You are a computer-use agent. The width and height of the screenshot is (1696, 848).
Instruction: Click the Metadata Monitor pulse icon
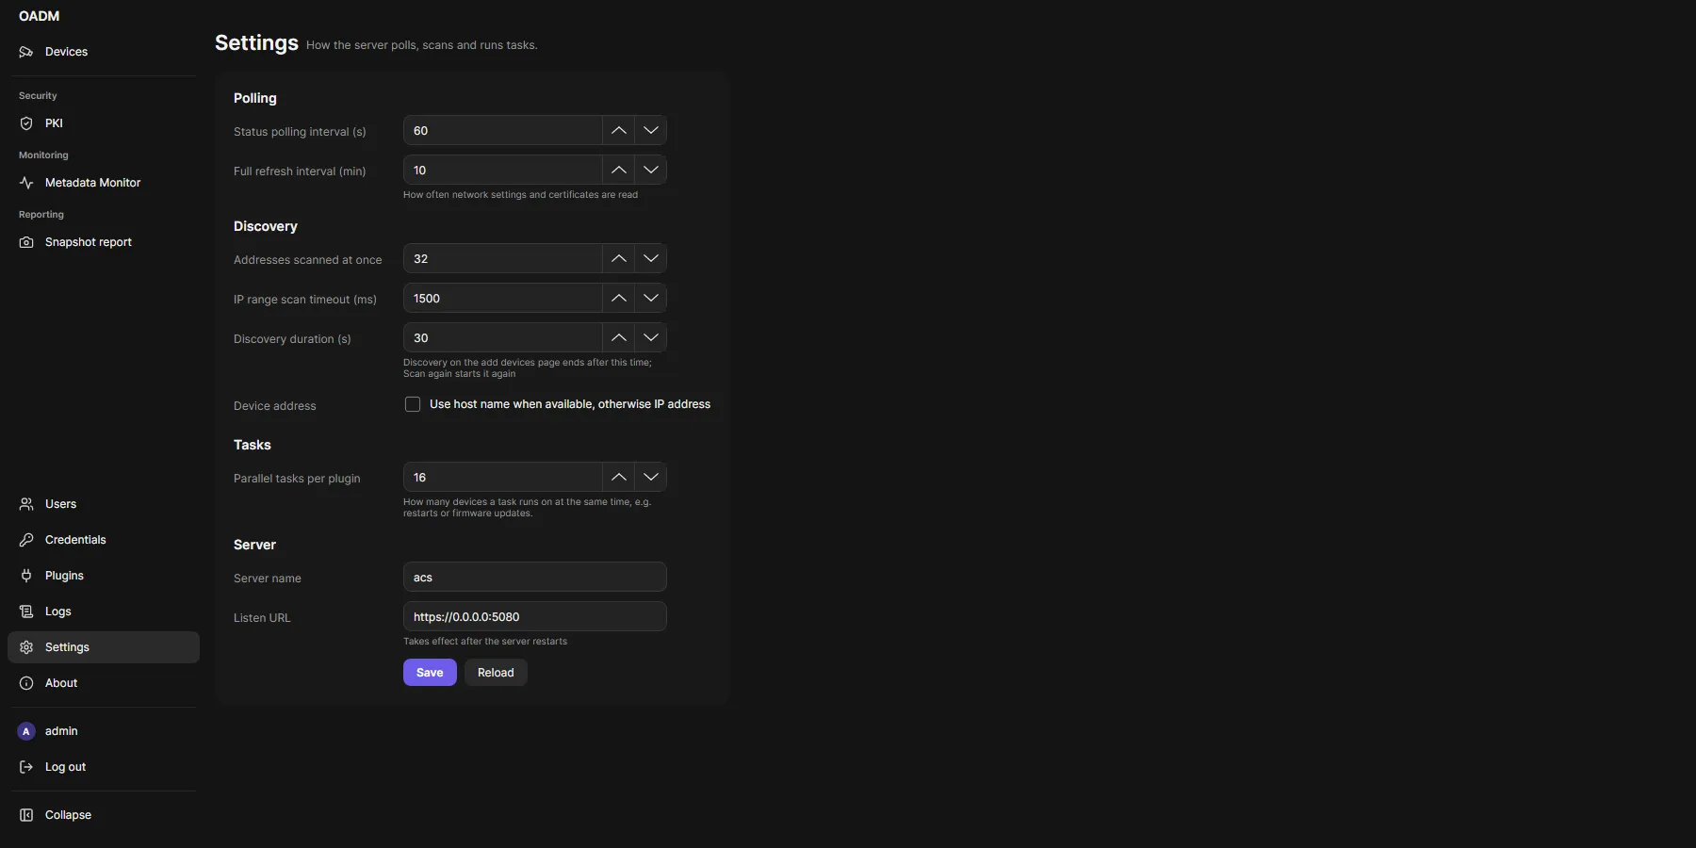[26, 183]
